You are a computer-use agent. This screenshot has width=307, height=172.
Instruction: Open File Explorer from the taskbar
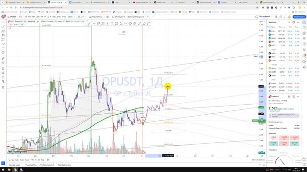(x=9, y=170)
